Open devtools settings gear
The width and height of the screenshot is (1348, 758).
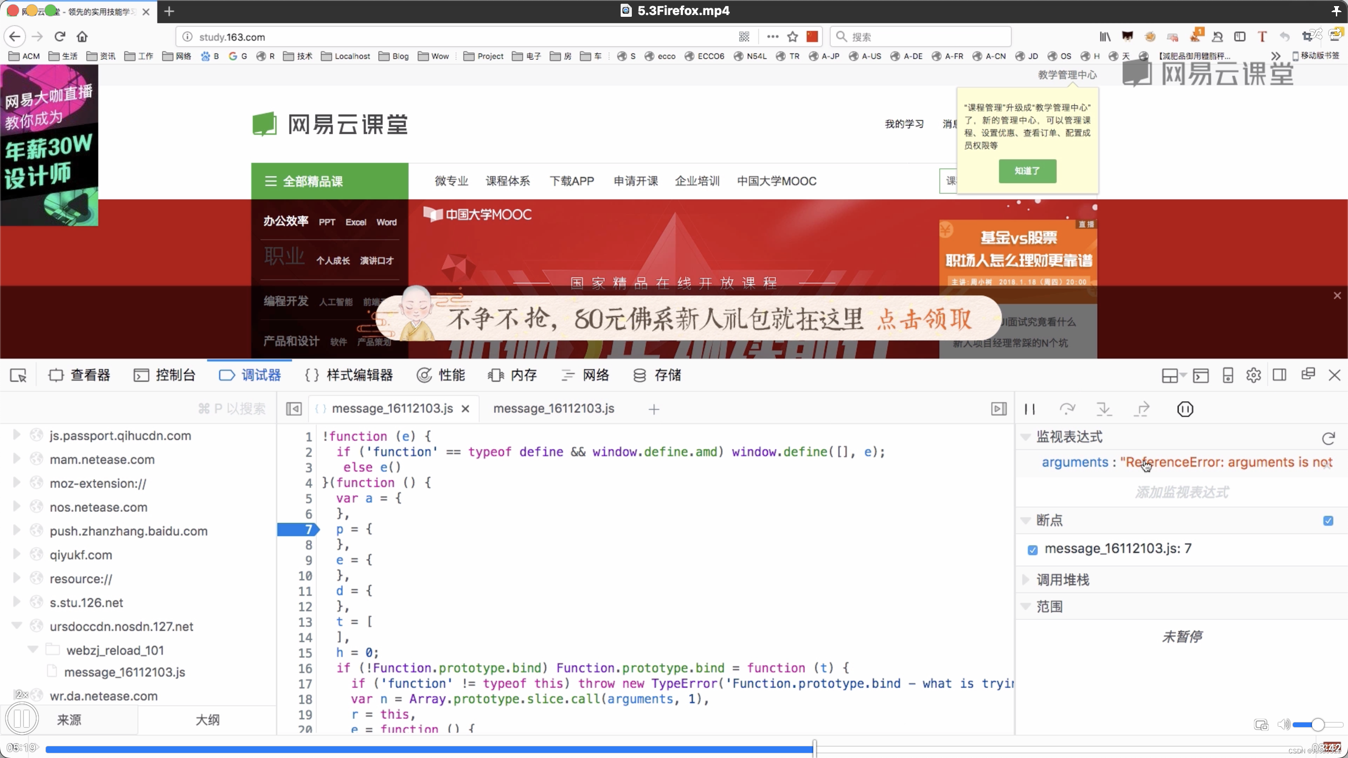pos(1253,375)
